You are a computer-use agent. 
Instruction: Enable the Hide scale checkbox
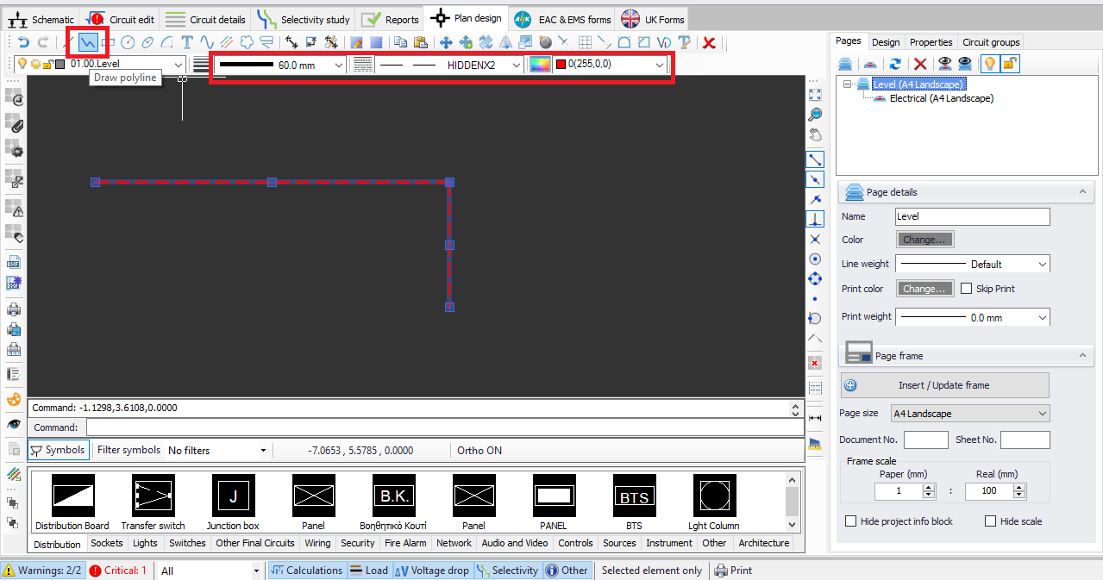990,521
